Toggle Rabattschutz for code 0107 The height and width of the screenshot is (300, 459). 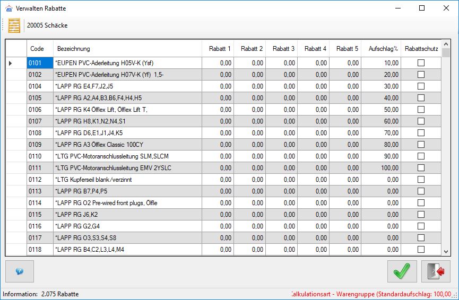pos(421,121)
